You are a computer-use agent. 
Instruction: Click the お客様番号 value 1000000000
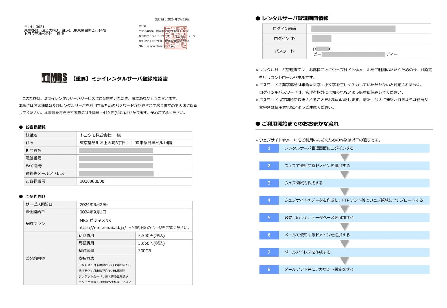[92, 181]
